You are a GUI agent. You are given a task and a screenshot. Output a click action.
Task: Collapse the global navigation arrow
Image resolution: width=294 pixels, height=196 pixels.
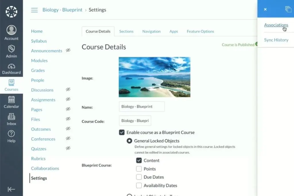[x=11, y=189]
